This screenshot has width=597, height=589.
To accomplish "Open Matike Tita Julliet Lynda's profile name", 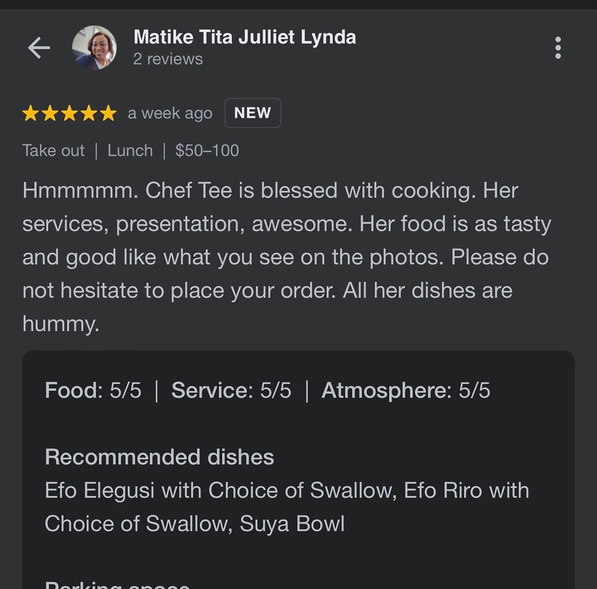I will [245, 37].
